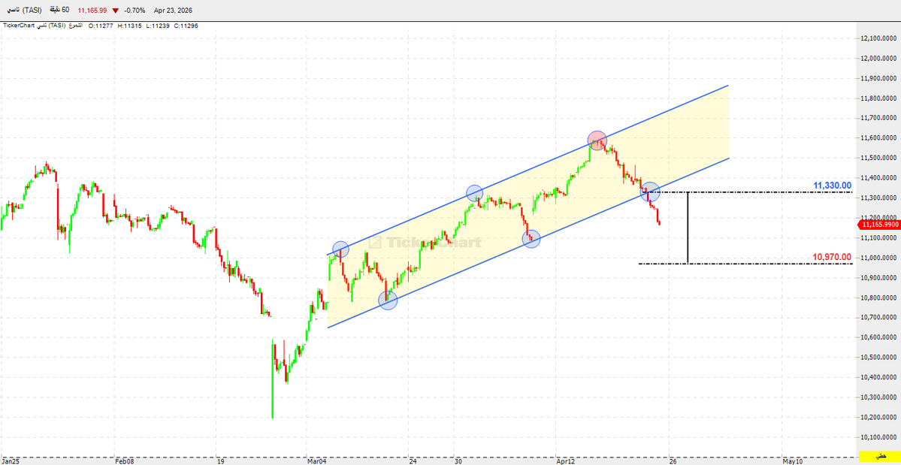Screen dimensions: 901x465
Task: Click the 10,500.0000 price axis label
Action: (x=879, y=357)
